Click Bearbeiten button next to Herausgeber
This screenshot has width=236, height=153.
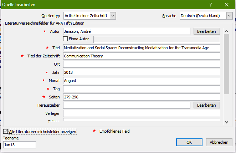coord(207,105)
